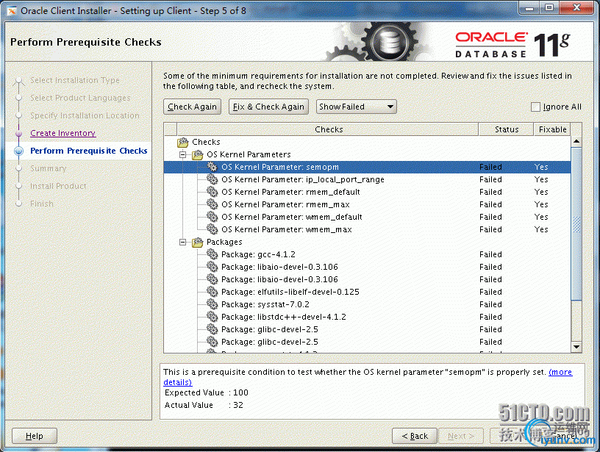Click the OS Kernel Parameters folder icon
Viewport: 600px width, 452px height.
(x=198, y=154)
